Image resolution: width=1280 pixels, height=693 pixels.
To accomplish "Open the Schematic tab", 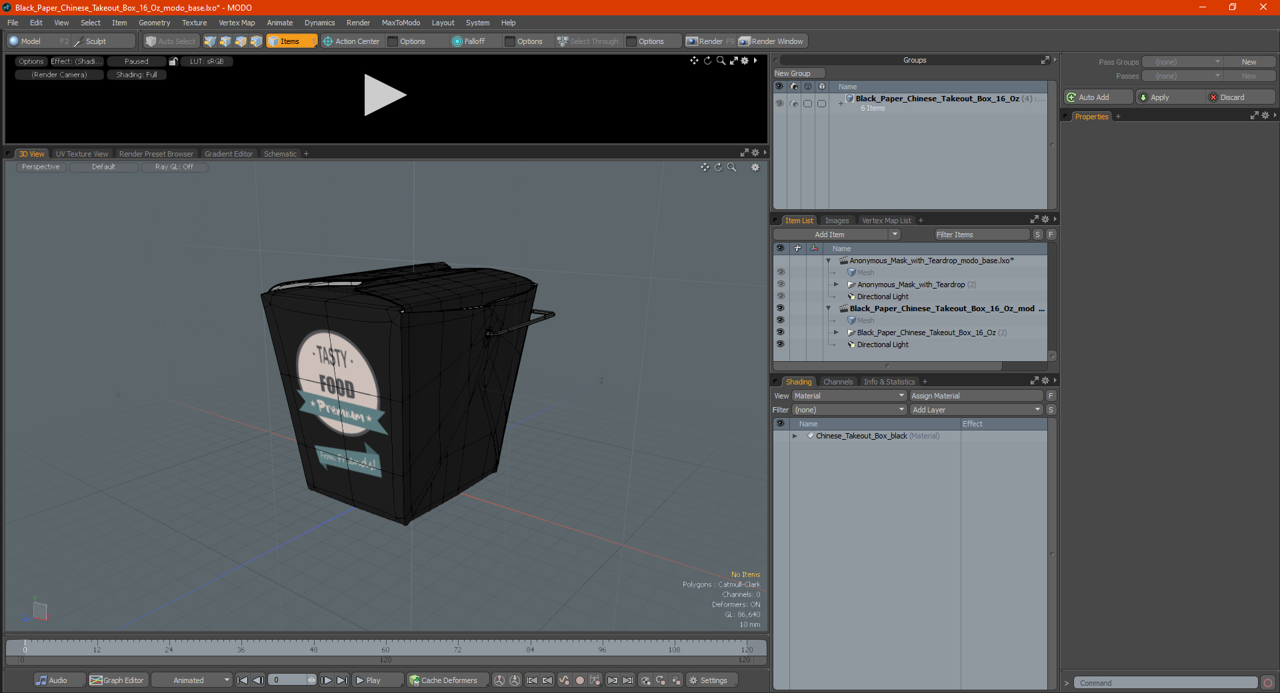I will (280, 154).
